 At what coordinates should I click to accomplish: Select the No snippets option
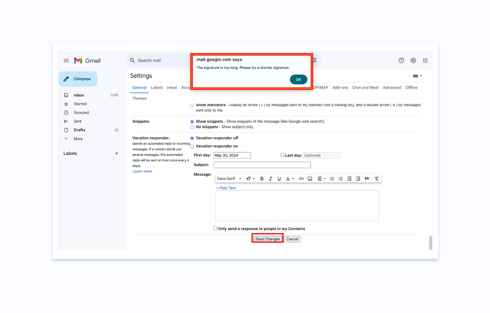point(192,127)
